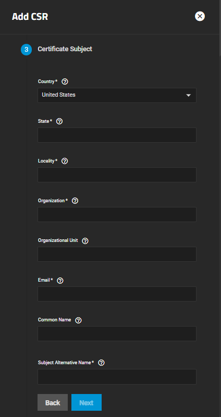The image size is (221, 417).
Task: Show help for the State field
Action: coord(60,121)
